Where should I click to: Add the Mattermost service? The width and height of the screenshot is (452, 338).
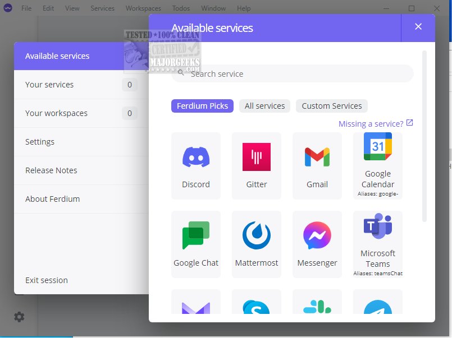click(x=257, y=244)
